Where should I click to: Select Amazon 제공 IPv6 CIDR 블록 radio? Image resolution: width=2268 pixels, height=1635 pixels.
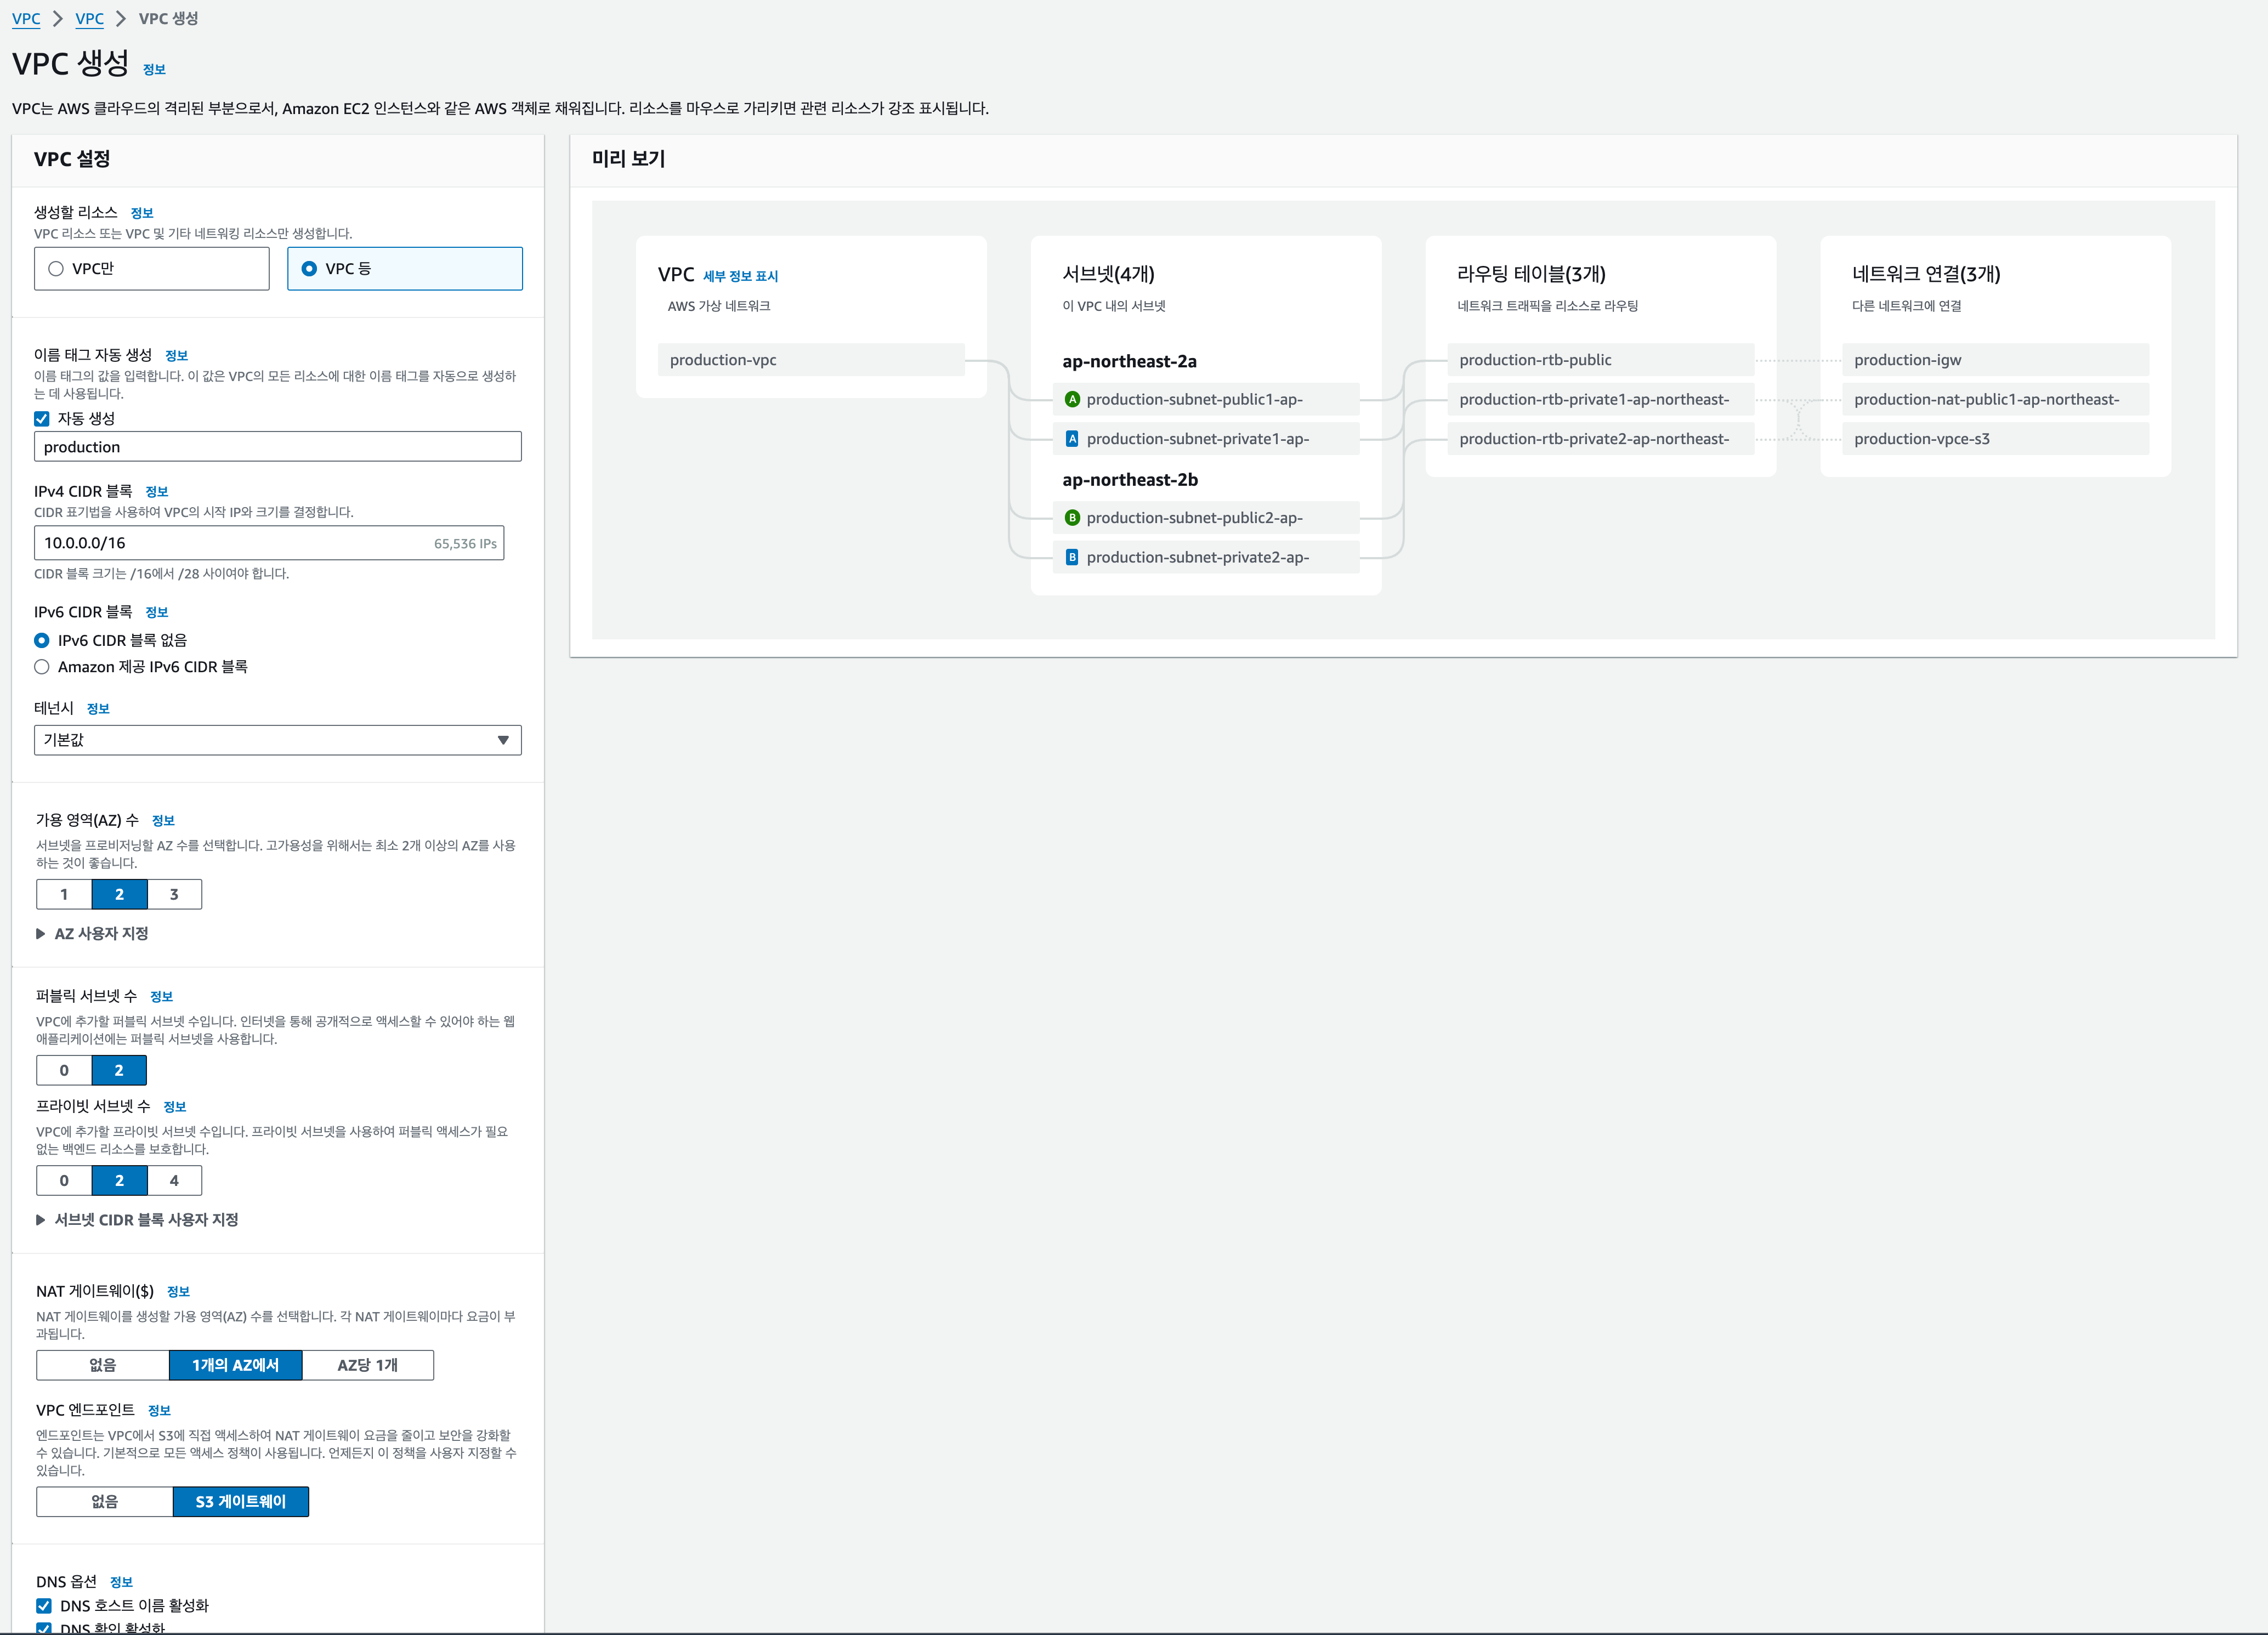click(x=42, y=667)
